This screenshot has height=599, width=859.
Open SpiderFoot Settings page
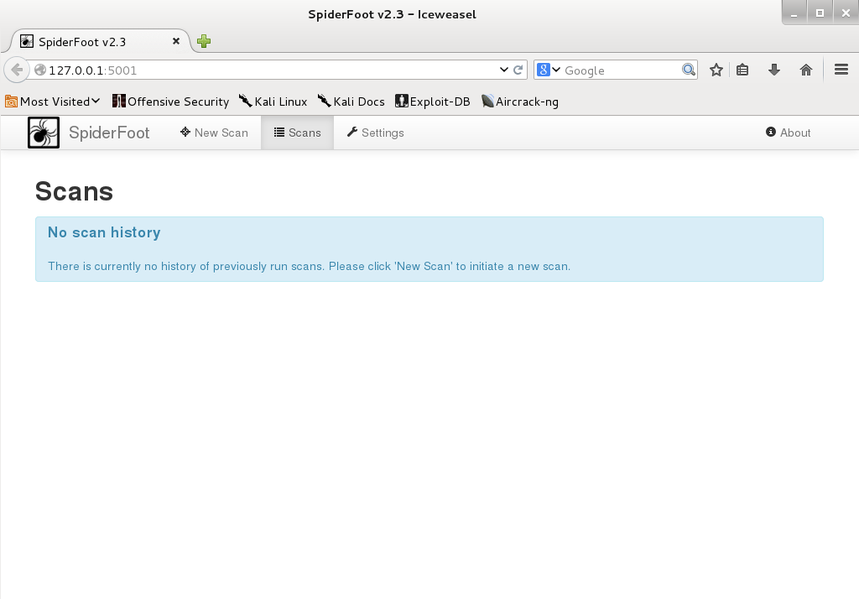(375, 133)
